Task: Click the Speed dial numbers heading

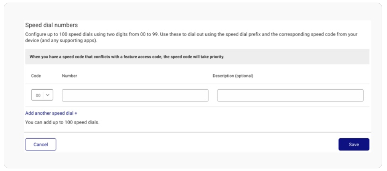Action: point(51,25)
